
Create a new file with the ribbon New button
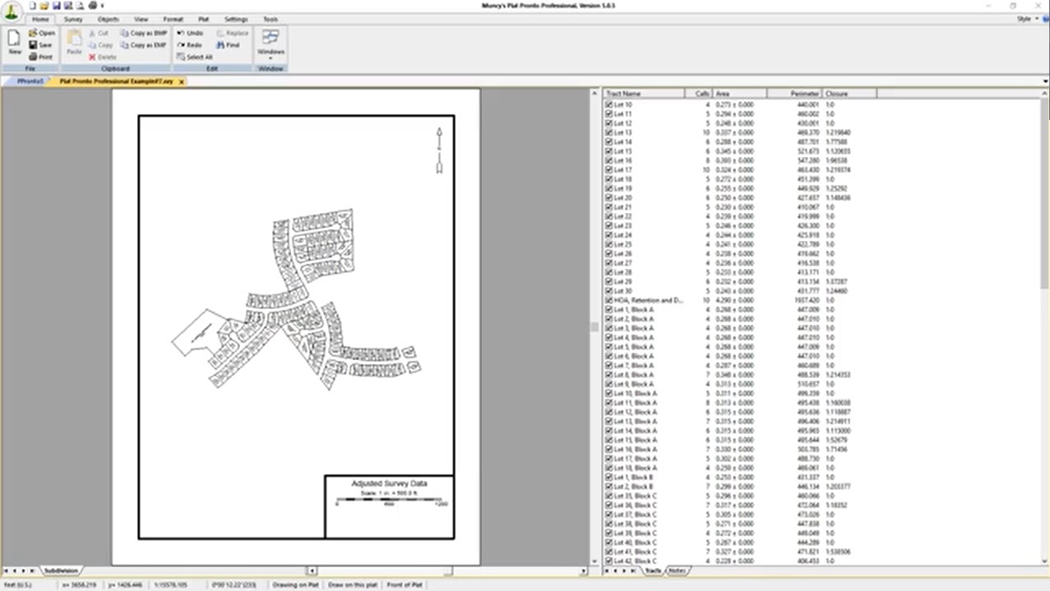[14, 42]
